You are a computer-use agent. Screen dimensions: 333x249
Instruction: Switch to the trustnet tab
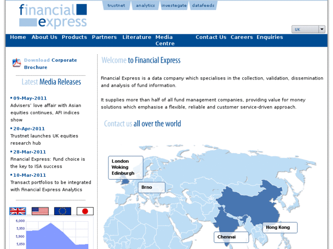click(x=116, y=5)
